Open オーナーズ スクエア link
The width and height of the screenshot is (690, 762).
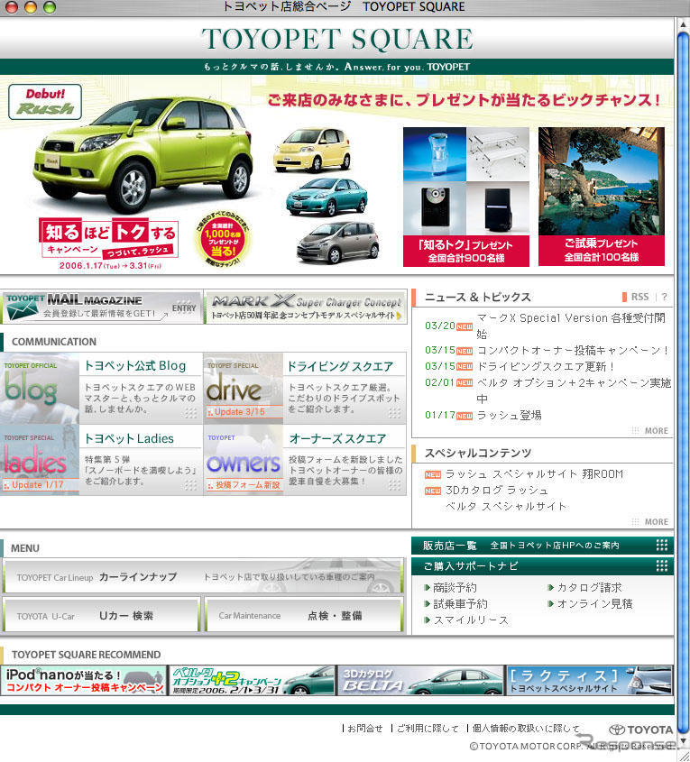coord(337,438)
